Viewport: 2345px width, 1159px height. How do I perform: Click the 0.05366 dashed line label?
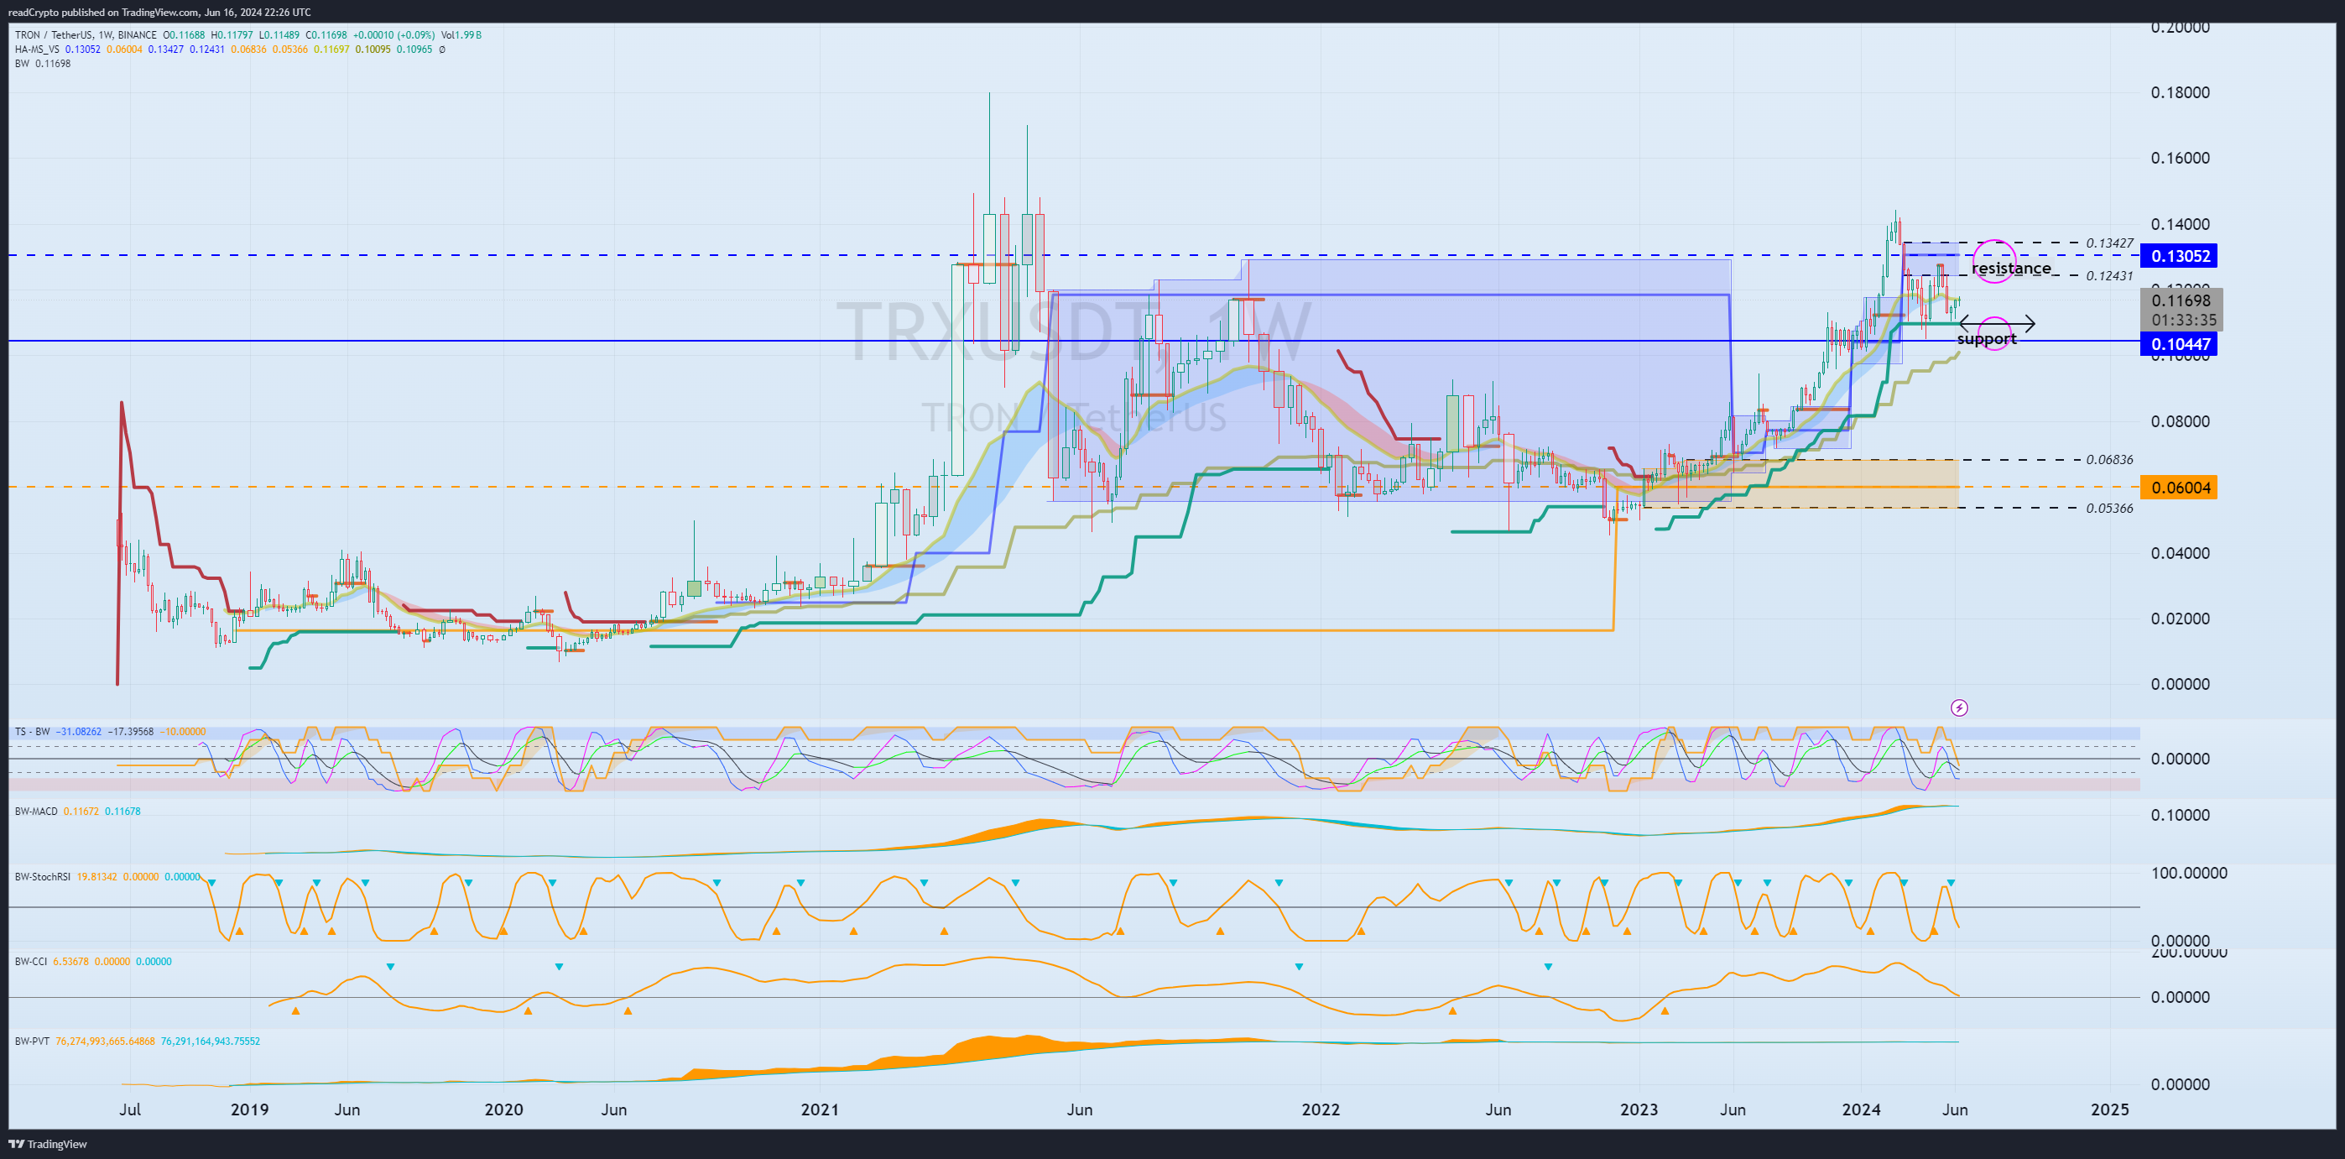[x=2109, y=508]
